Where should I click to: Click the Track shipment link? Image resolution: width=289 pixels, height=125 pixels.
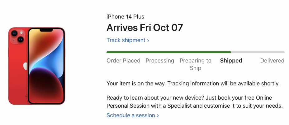126,40
